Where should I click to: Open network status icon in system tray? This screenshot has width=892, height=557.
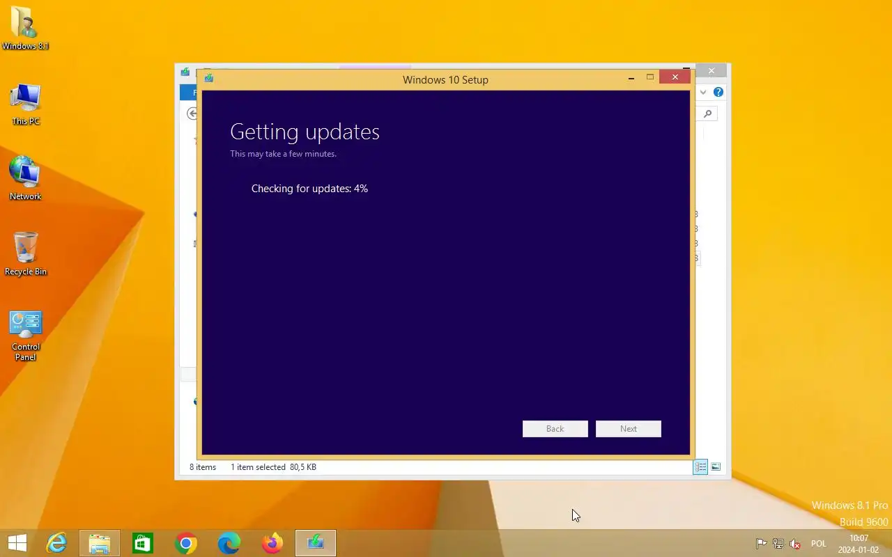(778, 544)
